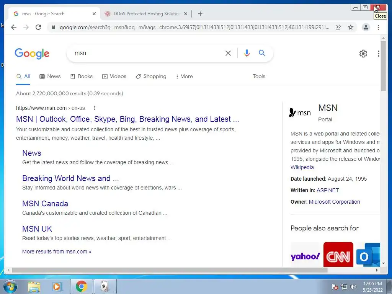Switch to Shopping results
Image resolution: width=392 pixels, height=294 pixels.
pyautogui.click(x=151, y=77)
